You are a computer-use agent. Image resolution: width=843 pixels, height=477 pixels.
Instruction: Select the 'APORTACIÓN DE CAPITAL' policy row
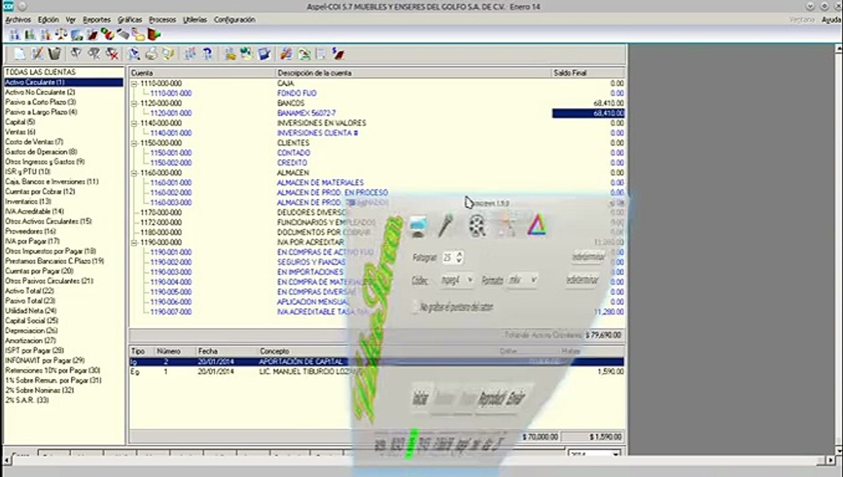pyautogui.click(x=376, y=362)
